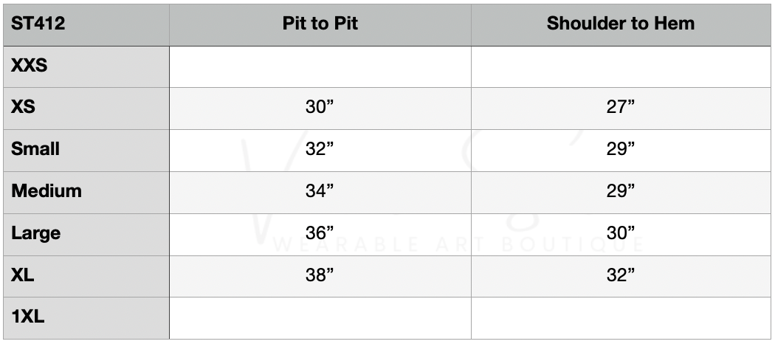This screenshot has height=344, width=775.
Task: Select the 1XL size row label
Action: click(28, 317)
